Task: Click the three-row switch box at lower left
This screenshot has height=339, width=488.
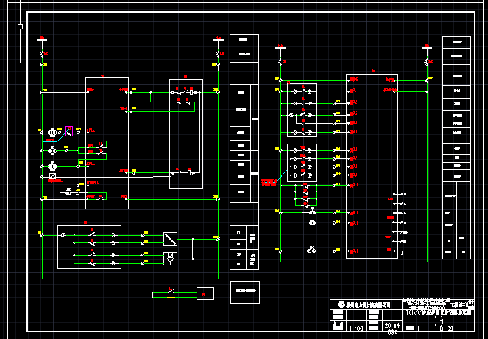Action: [x=89, y=246]
